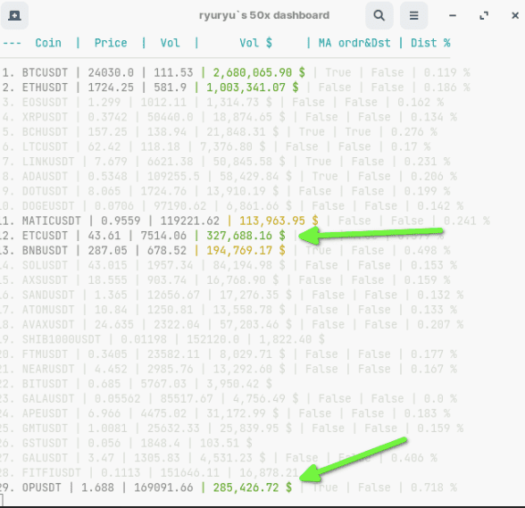This screenshot has width=525, height=508.
Task: Select the SOLUSDT row name
Action: click(x=45, y=265)
